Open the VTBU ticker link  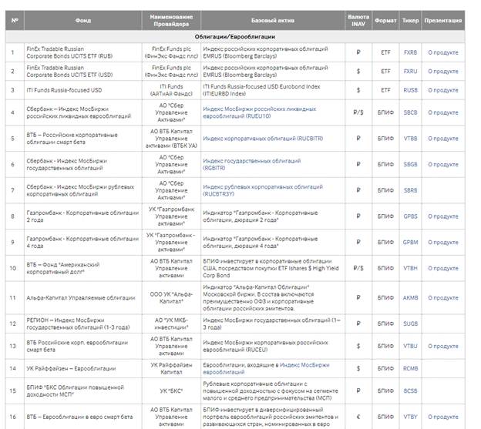pos(410,346)
